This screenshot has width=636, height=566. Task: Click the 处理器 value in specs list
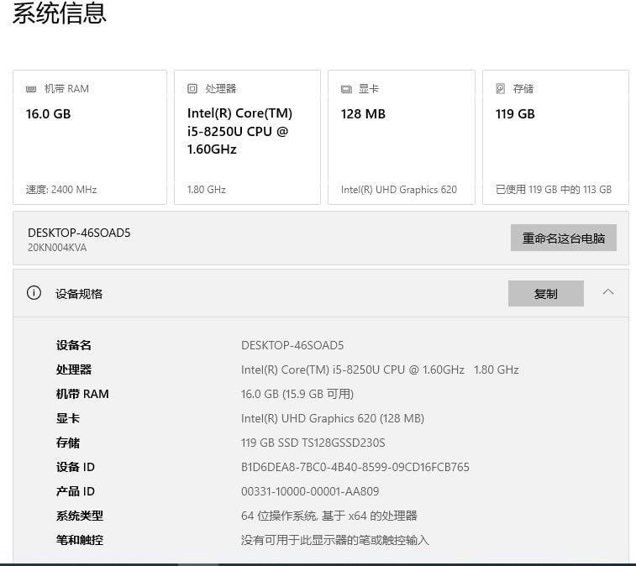pos(380,369)
